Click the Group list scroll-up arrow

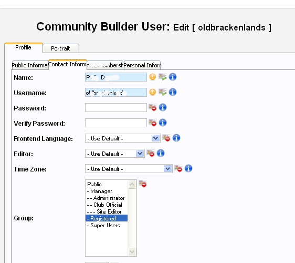click(132, 184)
